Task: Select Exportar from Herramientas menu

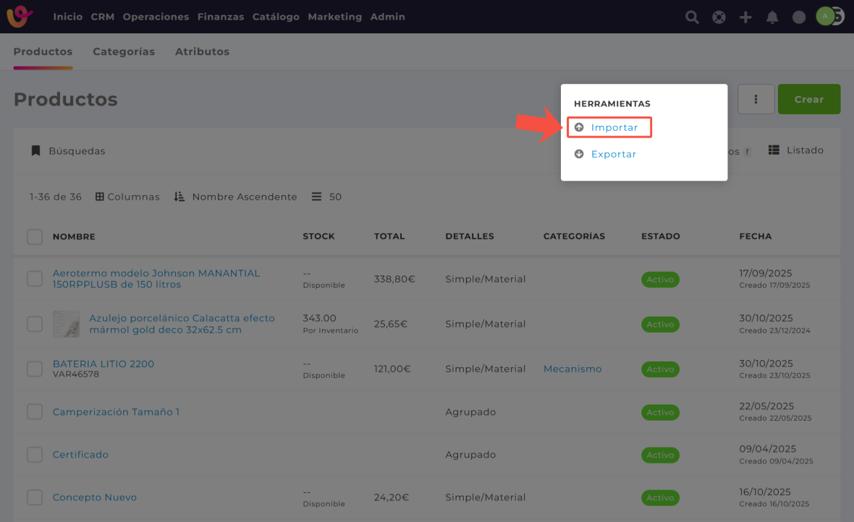Action: click(613, 154)
